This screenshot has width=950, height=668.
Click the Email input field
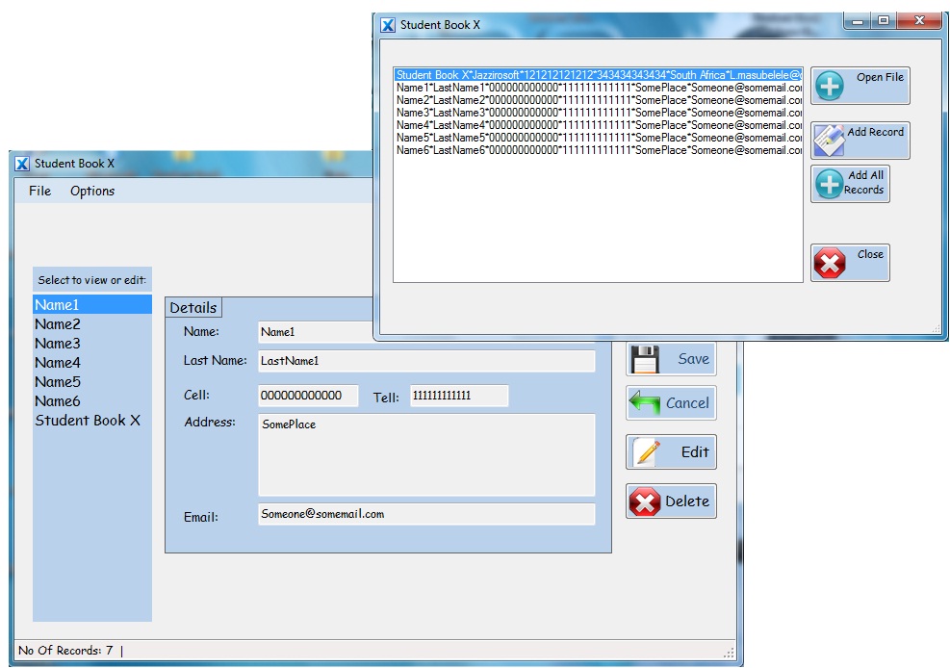point(426,514)
